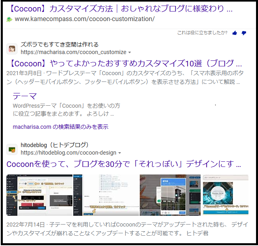The height and width of the screenshot is (246, 258).
Task: Open fourth thumbnail with Cocoon Child image
Action: click(226, 195)
